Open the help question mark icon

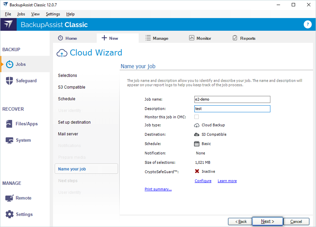pos(307,24)
